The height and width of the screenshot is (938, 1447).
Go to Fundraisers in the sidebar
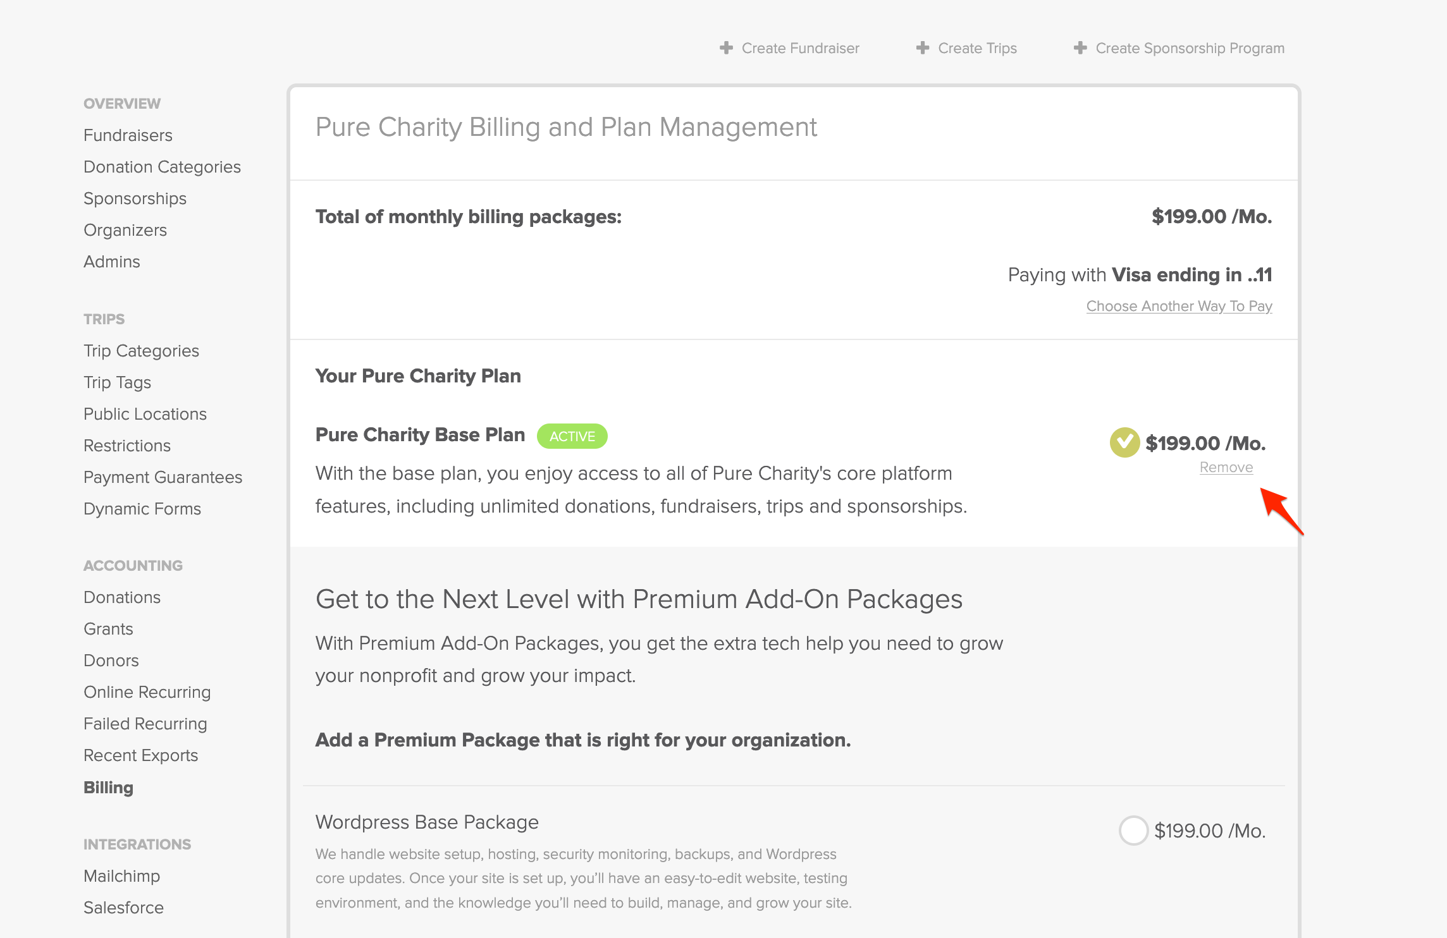(x=128, y=135)
